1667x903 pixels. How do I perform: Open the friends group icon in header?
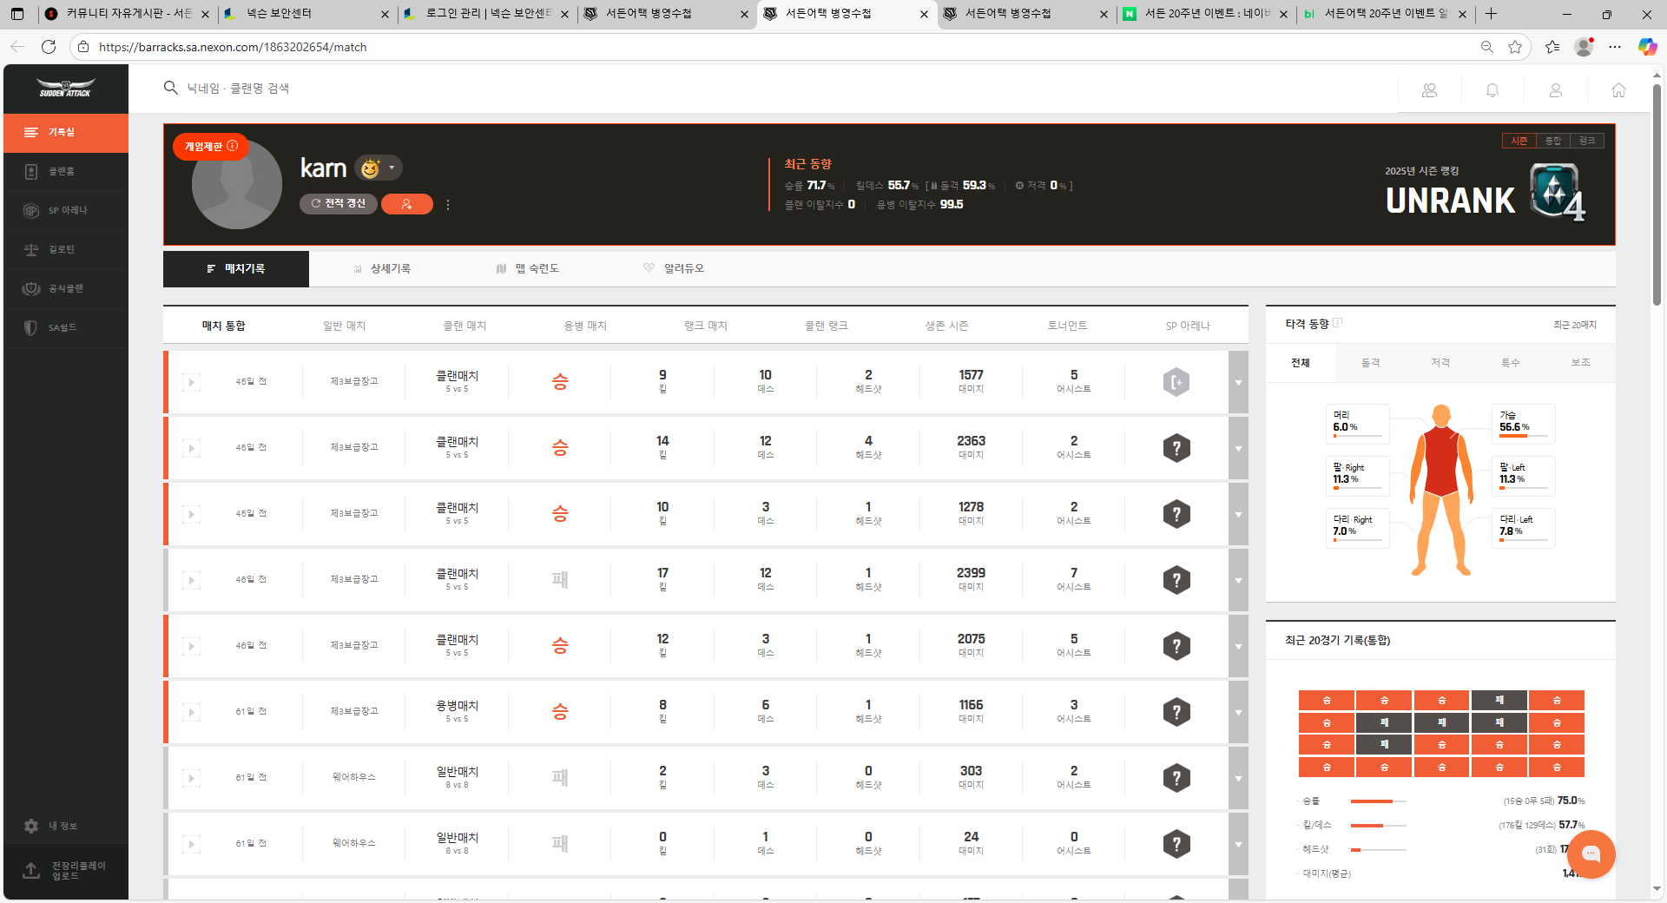click(1429, 90)
